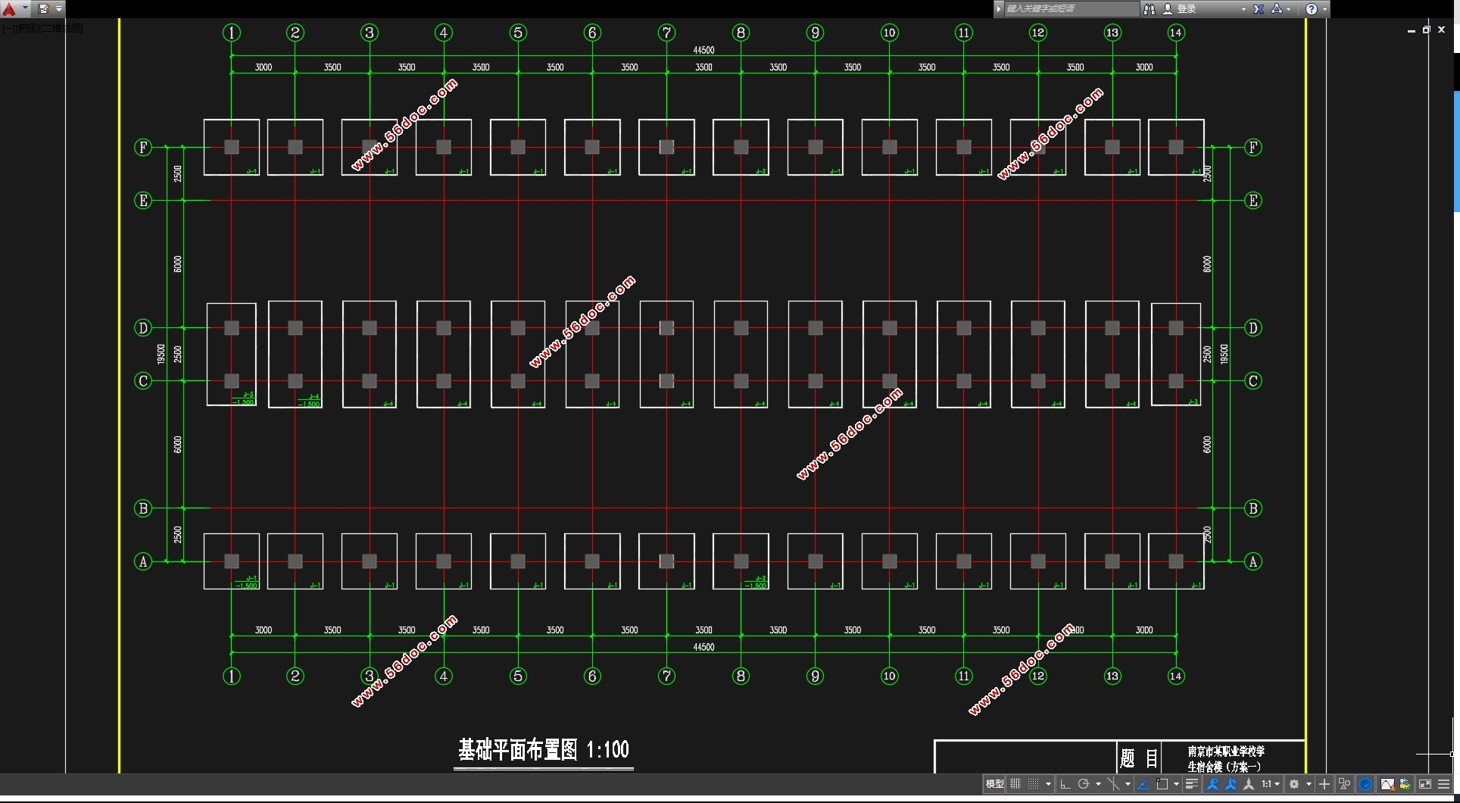Expand the 登录 account dropdown arrow
This screenshot has height=803, width=1460.
point(1243,9)
